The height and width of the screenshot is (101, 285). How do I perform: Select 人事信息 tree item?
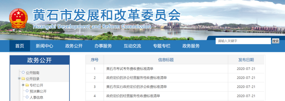pos(36,98)
